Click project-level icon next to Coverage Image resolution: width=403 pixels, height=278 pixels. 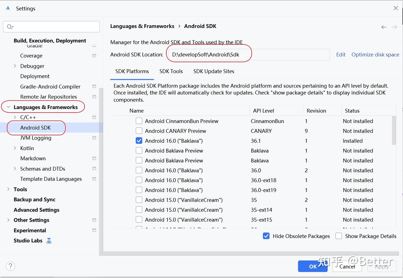pos(94,56)
